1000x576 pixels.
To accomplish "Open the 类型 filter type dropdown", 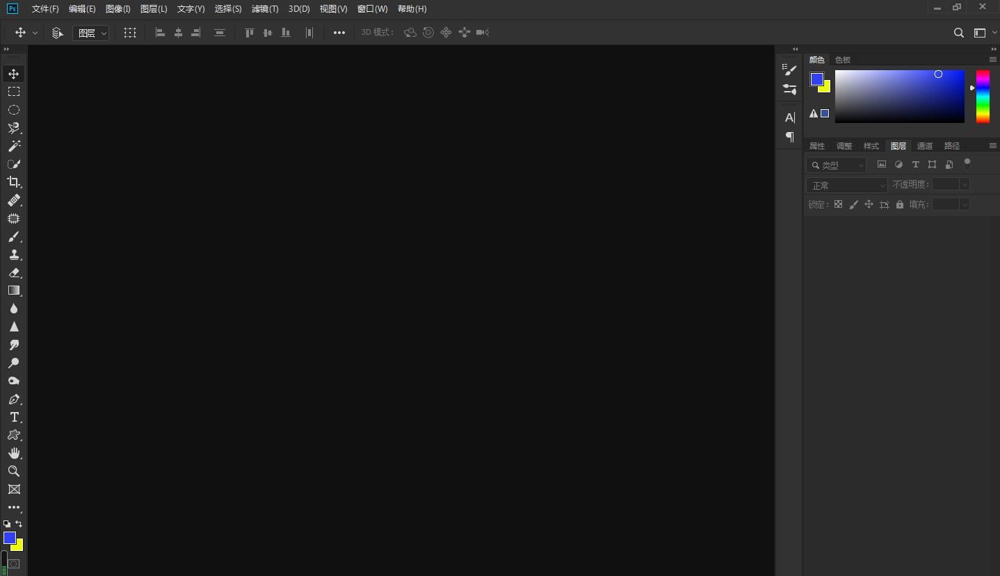I will (x=836, y=165).
